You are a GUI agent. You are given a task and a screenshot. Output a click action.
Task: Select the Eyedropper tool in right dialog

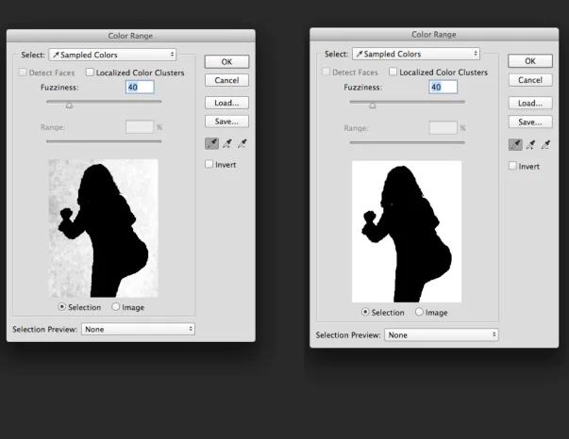click(515, 144)
